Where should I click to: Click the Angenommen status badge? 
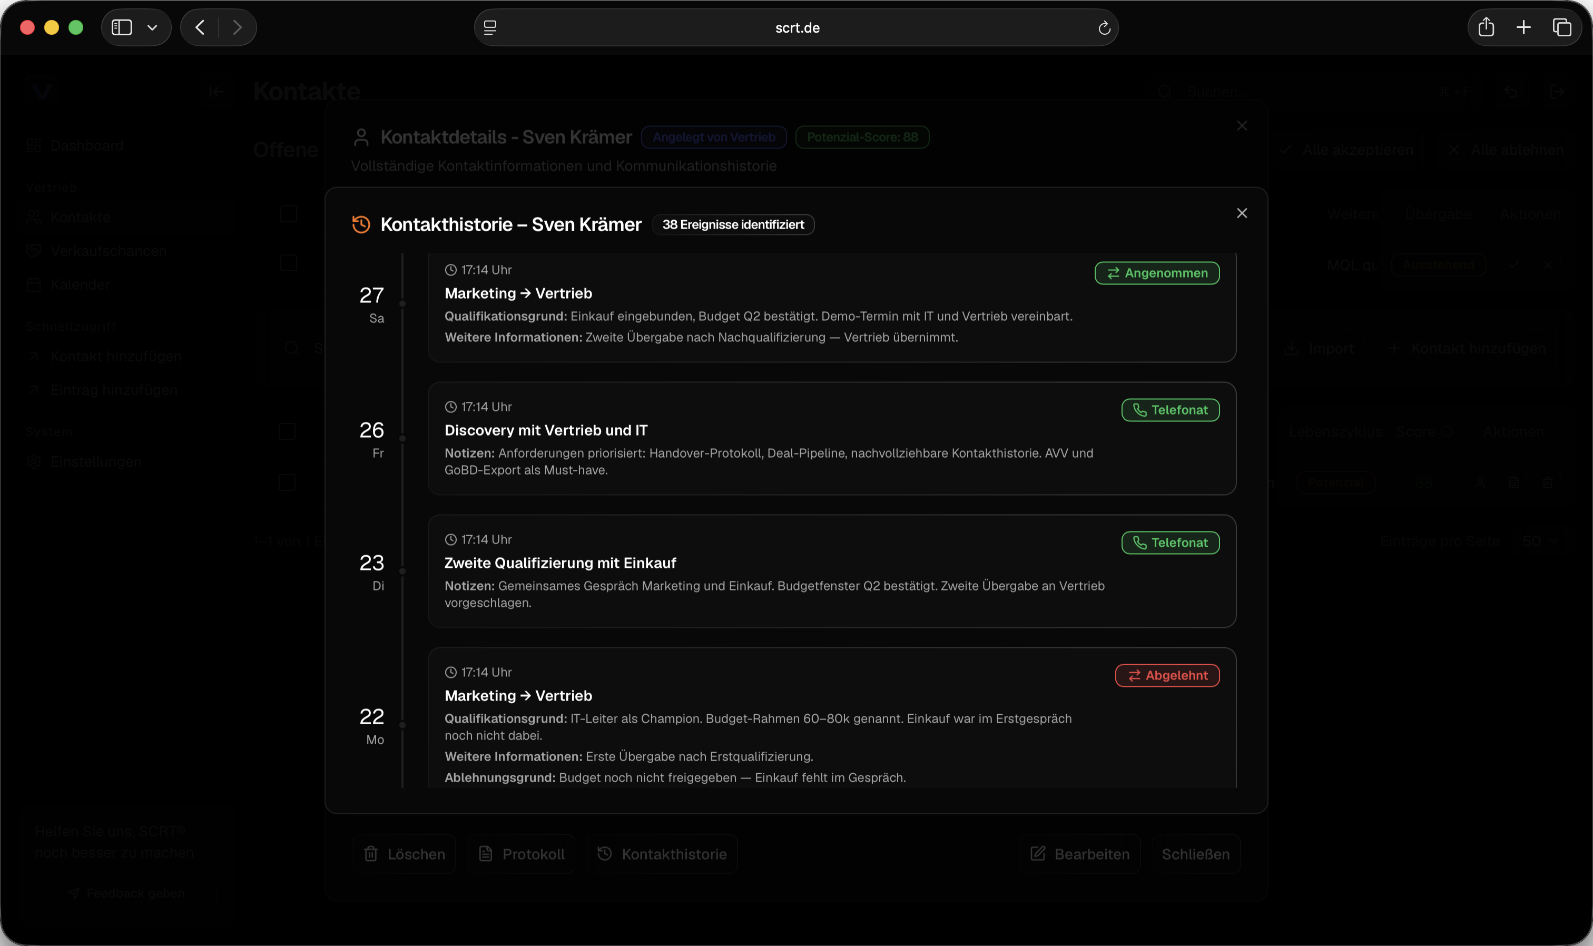(x=1156, y=273)
